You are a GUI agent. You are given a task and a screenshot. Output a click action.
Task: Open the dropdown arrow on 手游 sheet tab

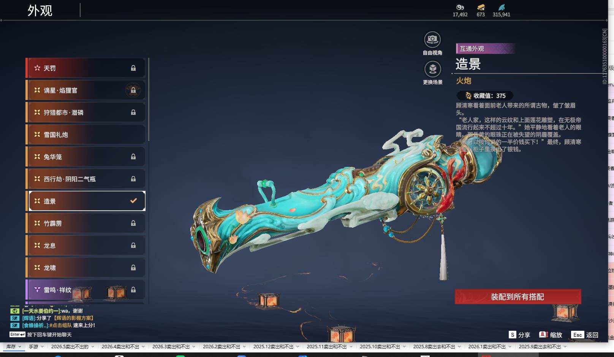pyautogui.click(x=42, y=347)
